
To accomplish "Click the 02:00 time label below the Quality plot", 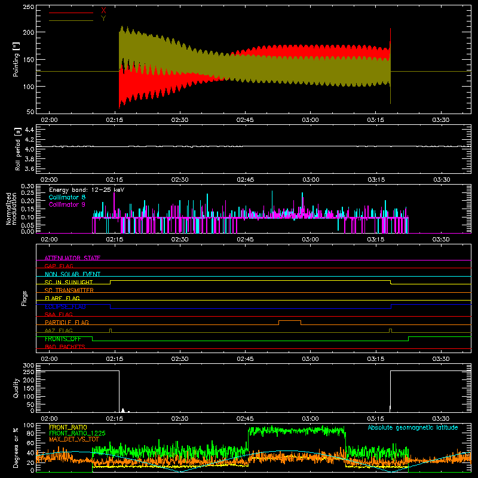I will point(49,419).
